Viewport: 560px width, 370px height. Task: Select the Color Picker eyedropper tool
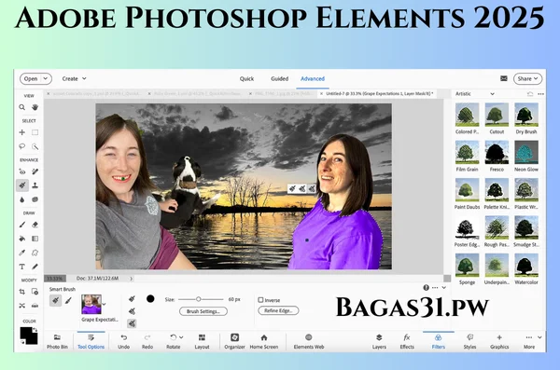pos(22,253)
